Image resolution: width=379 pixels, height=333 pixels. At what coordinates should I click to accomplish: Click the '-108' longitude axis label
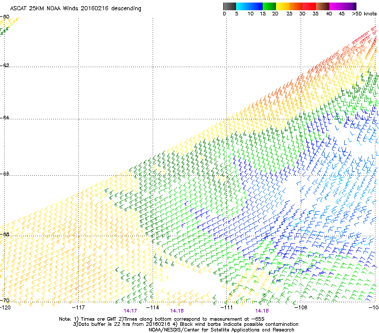pyautogui.click(x=301, y=307)
